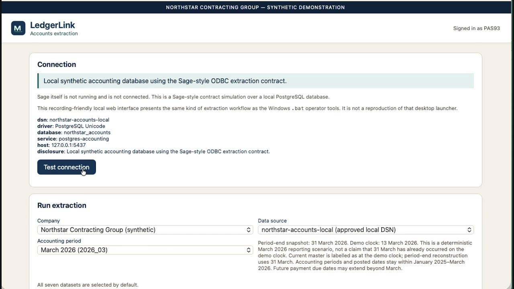Click the green-highlighted local synthetic database notice
Viewport: 514px width, 289px height.
[x=255, y=81]
